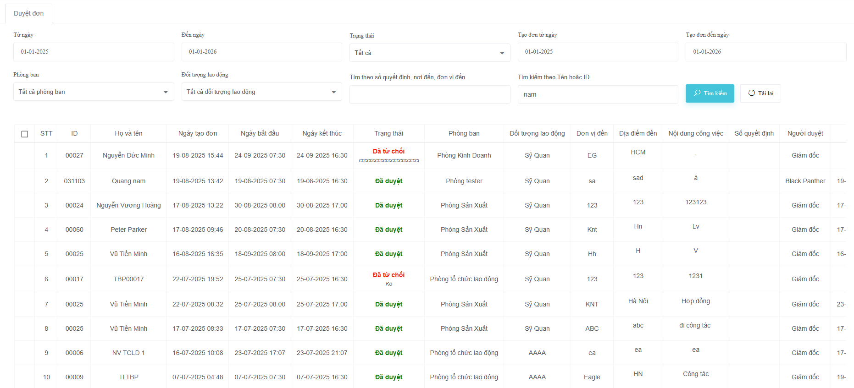Click the số quyết định search box
854x388 pixels.
pos(429,94)
